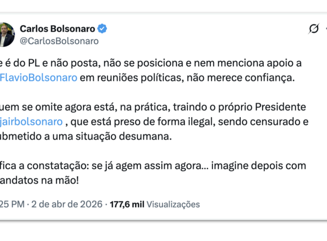
Task: Click the display name Carlos Bolsonaro
Action: 57,29
